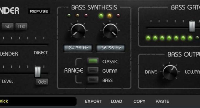Open the 36-56 Hz frequency display
The height and width of the screenshot is (108, 200).
pyautogui.click(x=111, y=48)
